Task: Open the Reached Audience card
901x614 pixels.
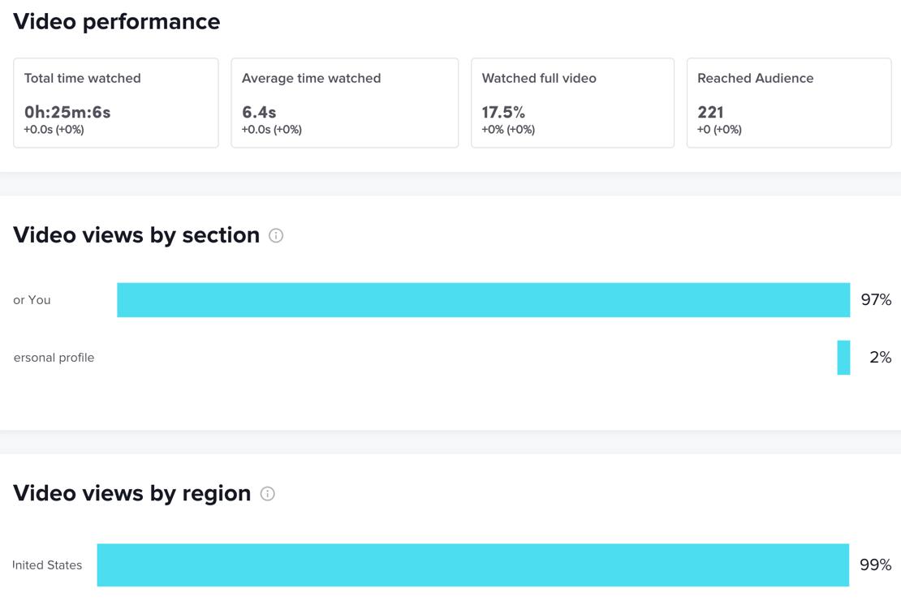Action: pos(789,103)
